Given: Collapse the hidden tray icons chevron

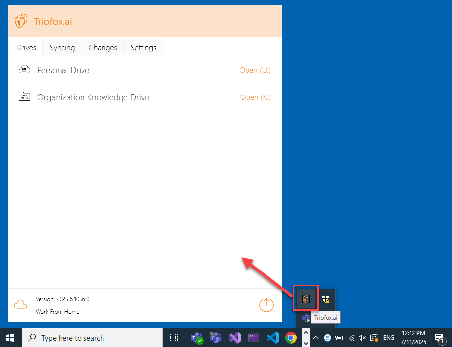Looking at the screenshot, I should pyautogui.click(x=316, y=338).
